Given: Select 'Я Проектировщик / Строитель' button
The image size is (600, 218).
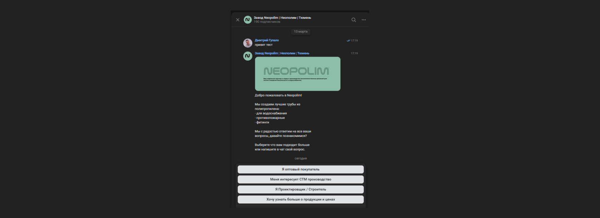Looking at the screenshot, I should (301, 190).
